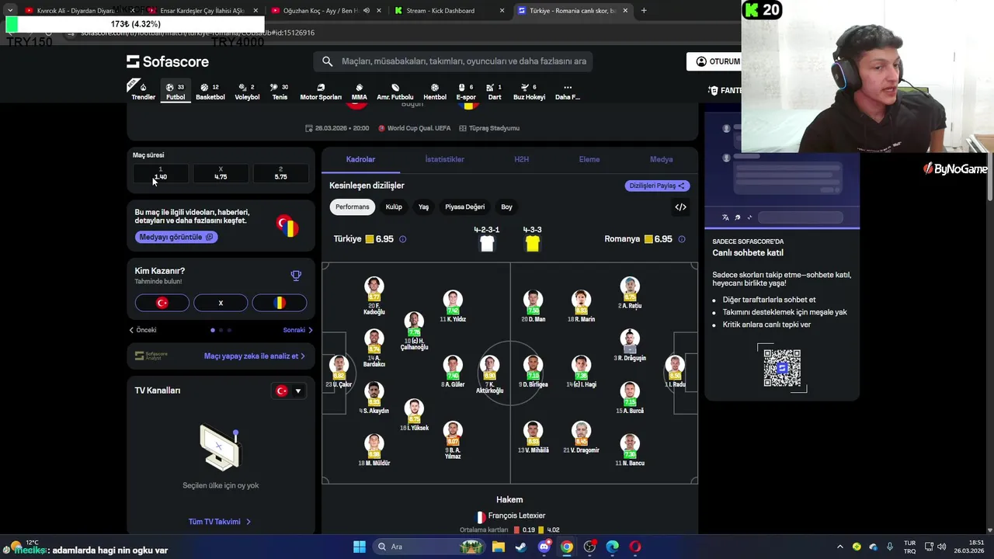Open the E-spor category
Image resolution: width=994 pixels, height=559 pixels.
coord(466,92)
